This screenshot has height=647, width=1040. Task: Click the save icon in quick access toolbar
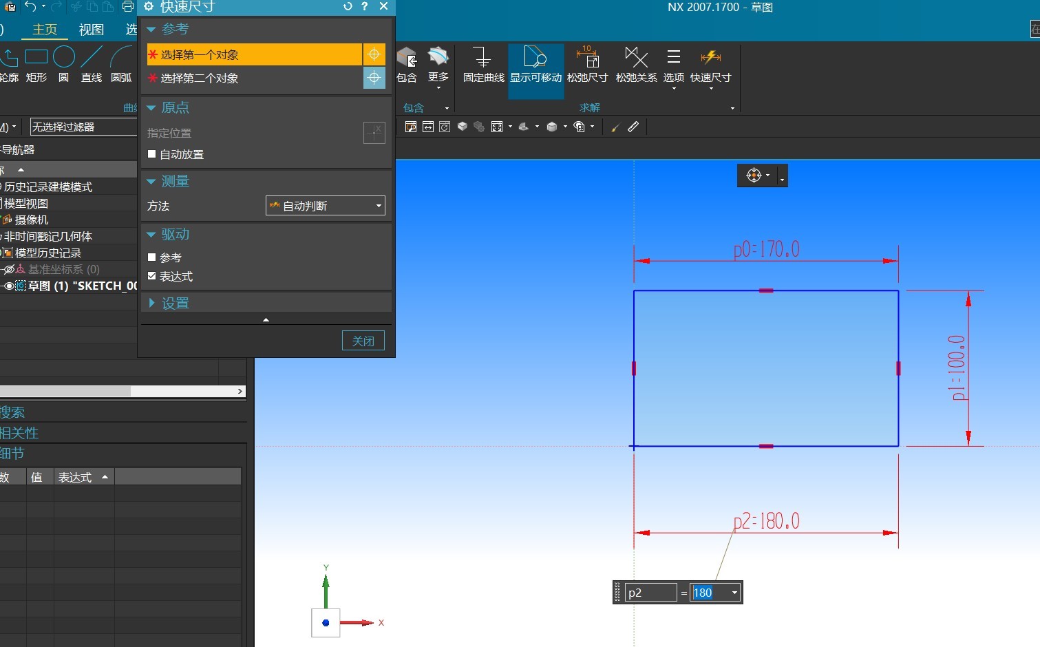point(10,7)
